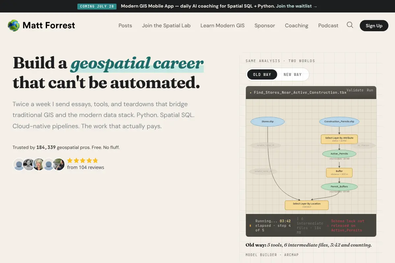Open Learn Modern GIS page
This screenshot has height=263, width=395.
[223, 25]
